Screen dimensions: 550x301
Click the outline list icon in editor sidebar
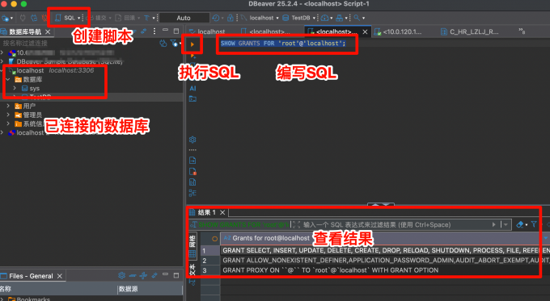pyautogui.click(x=192, y=193)
